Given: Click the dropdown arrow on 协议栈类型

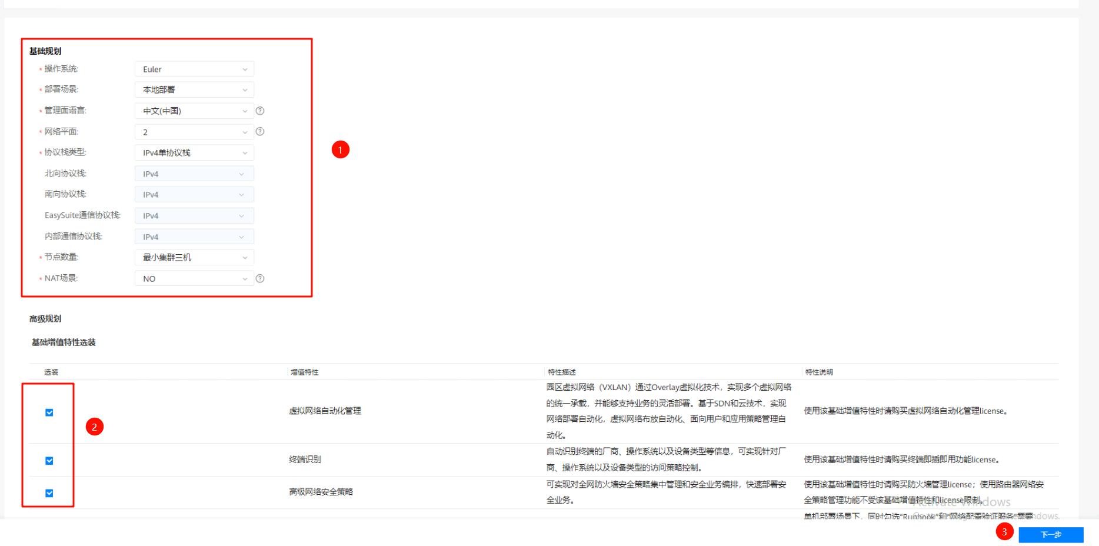Looking at the screenshot, I should (x=244, y=152).
